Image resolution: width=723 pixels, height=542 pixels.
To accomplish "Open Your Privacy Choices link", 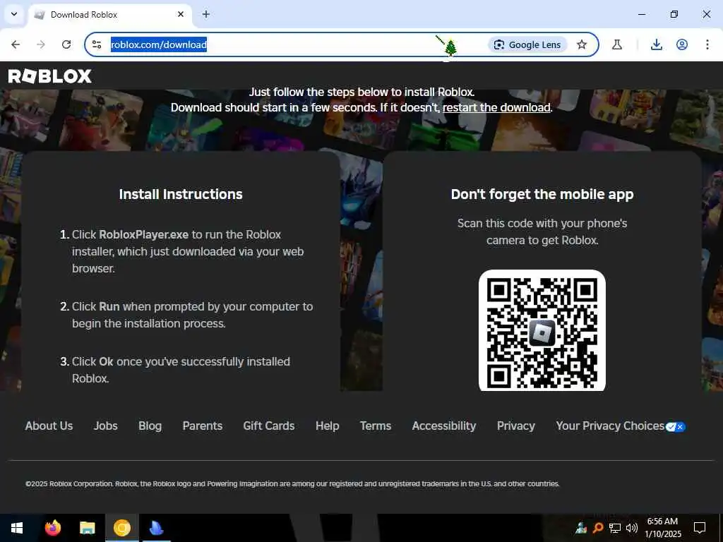I will click(x=610, y=426).
